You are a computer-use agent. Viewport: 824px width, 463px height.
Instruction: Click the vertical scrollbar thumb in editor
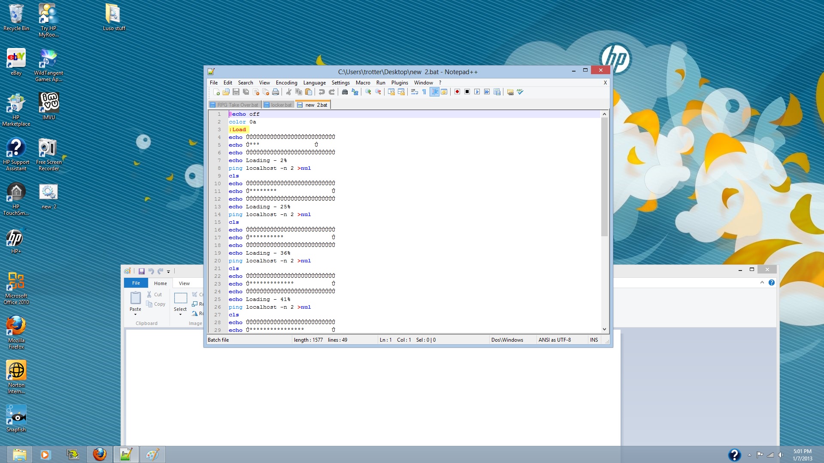point(604,177)
